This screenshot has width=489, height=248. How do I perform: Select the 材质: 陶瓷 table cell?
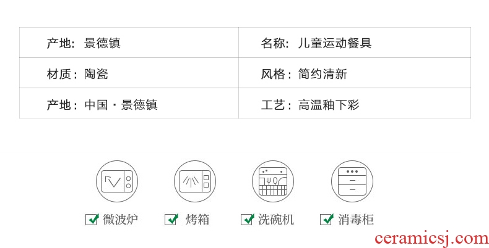coord(129,73)
